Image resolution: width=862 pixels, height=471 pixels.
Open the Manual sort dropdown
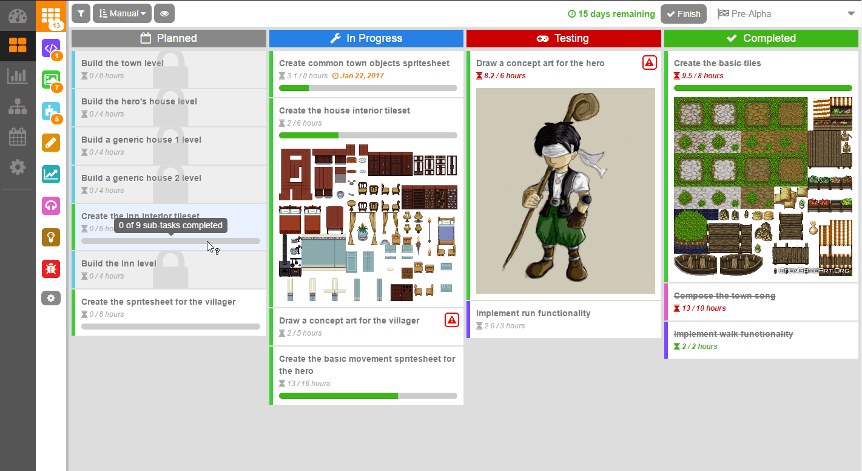(x=122, y=13)
